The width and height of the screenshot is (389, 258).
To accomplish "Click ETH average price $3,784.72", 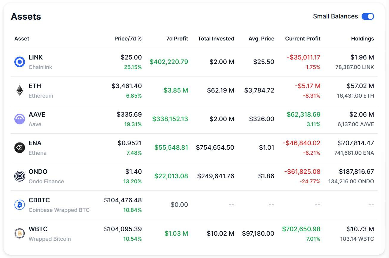I will pyautogui.click(x=259, y=90).
